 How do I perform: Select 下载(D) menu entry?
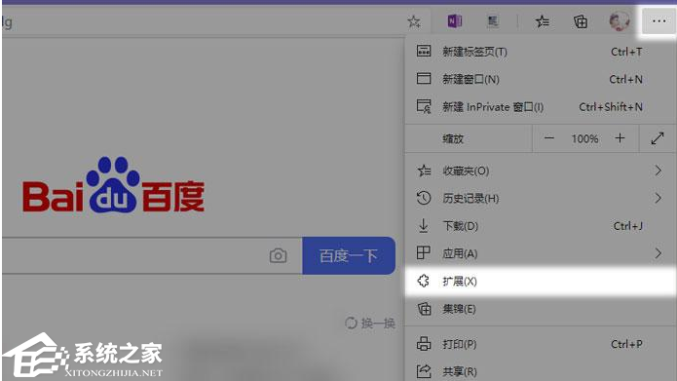click(x=541, y=226)
